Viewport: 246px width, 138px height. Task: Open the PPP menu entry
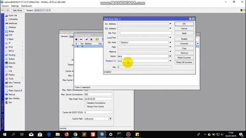pyautogui.click(x=10, y=35)
